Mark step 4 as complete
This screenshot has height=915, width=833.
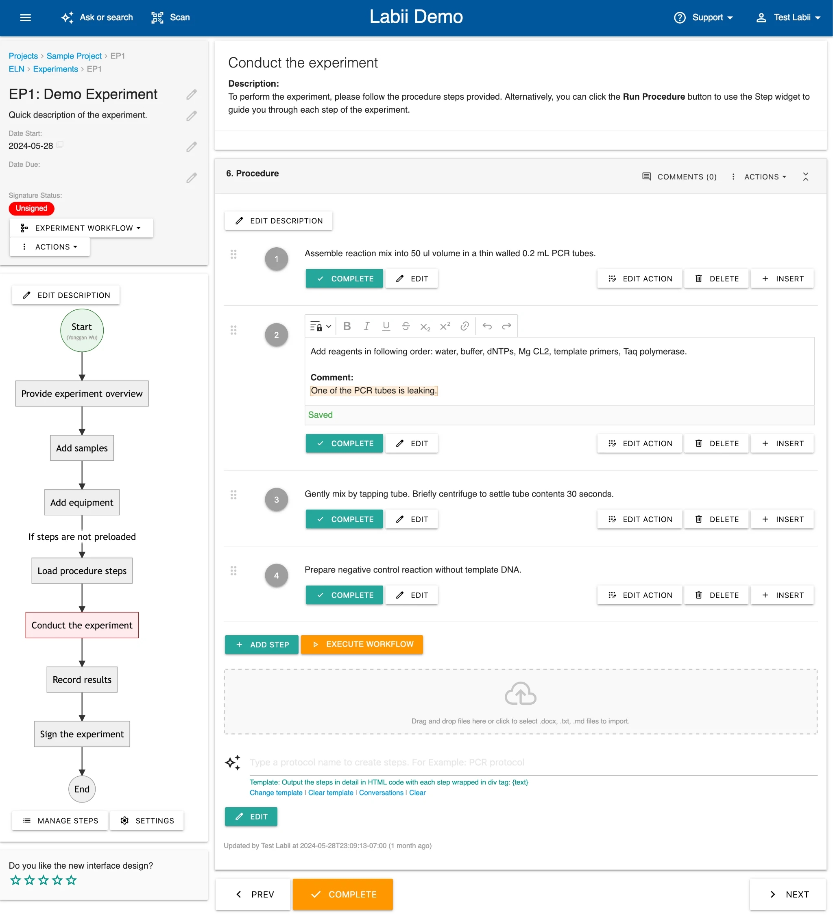344,595
